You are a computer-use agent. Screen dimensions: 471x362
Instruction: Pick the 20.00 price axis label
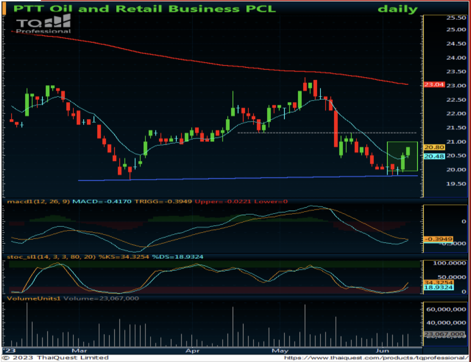tap(456, 170)
